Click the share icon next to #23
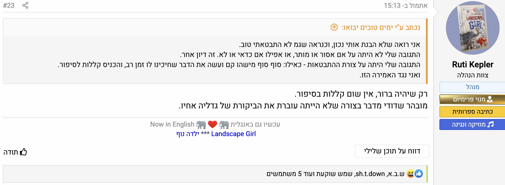The image size is (505, 185). (25, 5)
